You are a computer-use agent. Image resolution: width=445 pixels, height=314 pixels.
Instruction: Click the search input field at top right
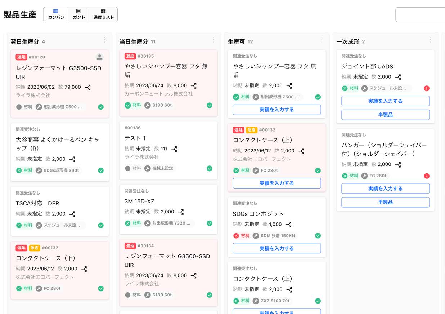[x=420, y=15]
